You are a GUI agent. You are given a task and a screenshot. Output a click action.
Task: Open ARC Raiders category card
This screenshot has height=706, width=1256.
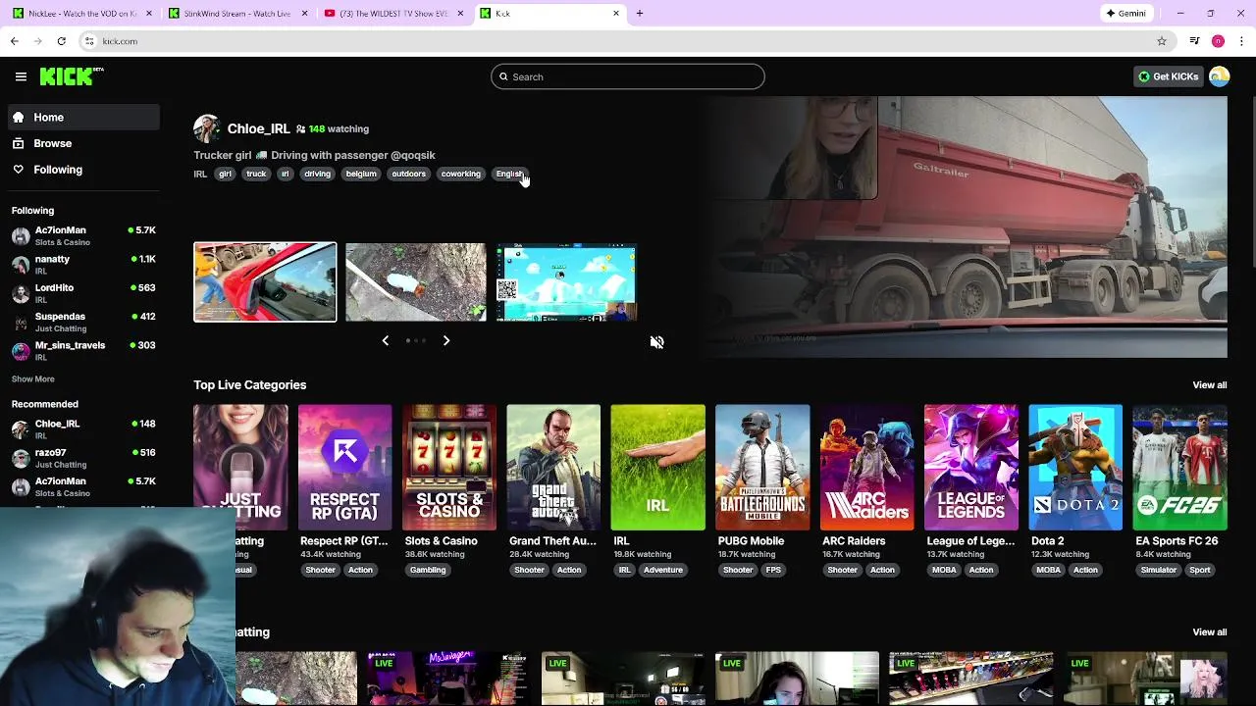[866, 467]
